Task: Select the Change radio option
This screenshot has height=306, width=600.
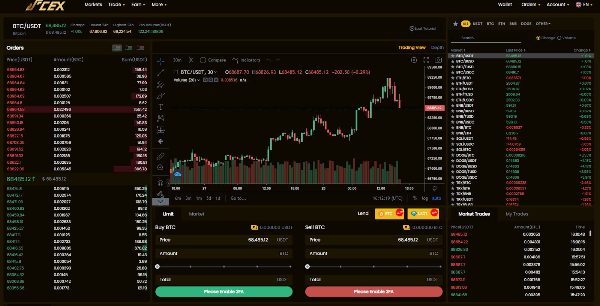Action: pos(538,38)
